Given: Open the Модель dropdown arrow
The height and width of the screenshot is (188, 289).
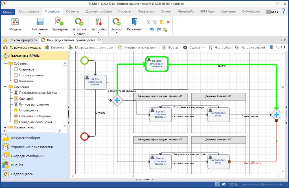Looking at the screenshot, I should click(x=15, y=33).
